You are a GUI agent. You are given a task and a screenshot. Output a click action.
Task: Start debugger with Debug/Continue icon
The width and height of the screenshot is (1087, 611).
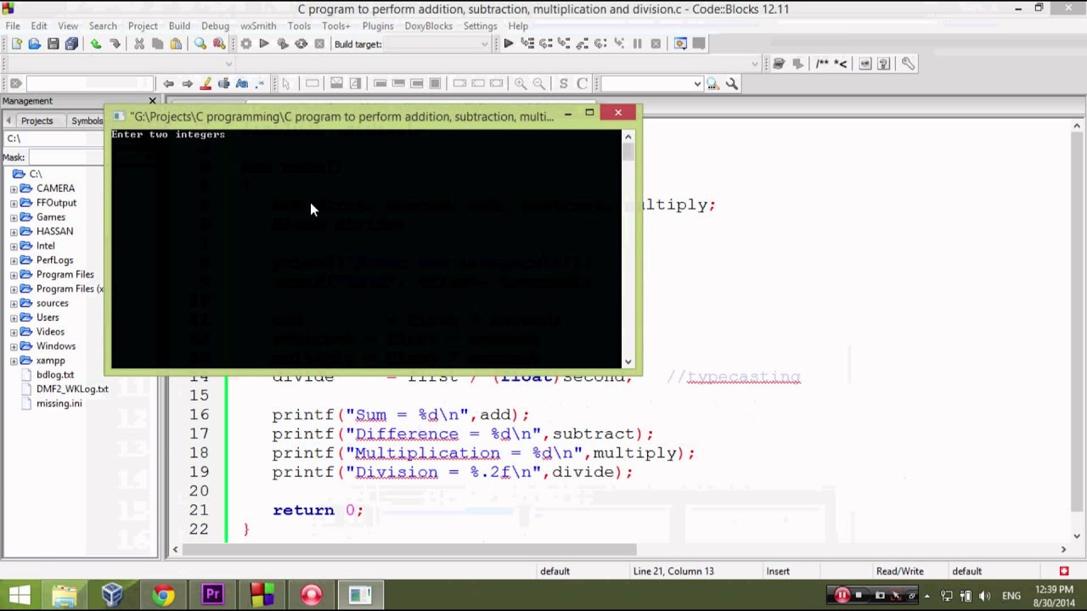pos(508,44)
